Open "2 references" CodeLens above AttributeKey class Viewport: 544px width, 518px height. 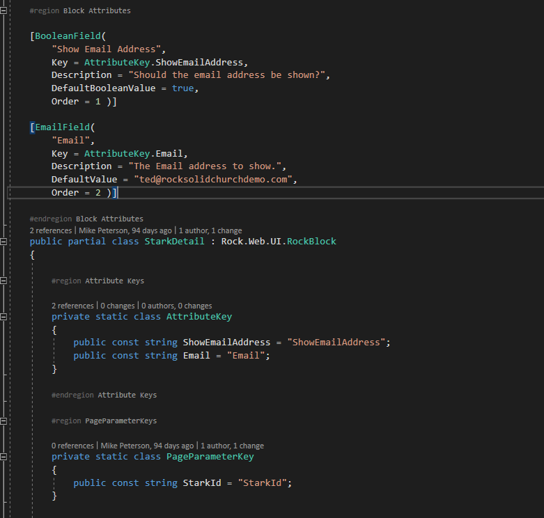(72, 306)
